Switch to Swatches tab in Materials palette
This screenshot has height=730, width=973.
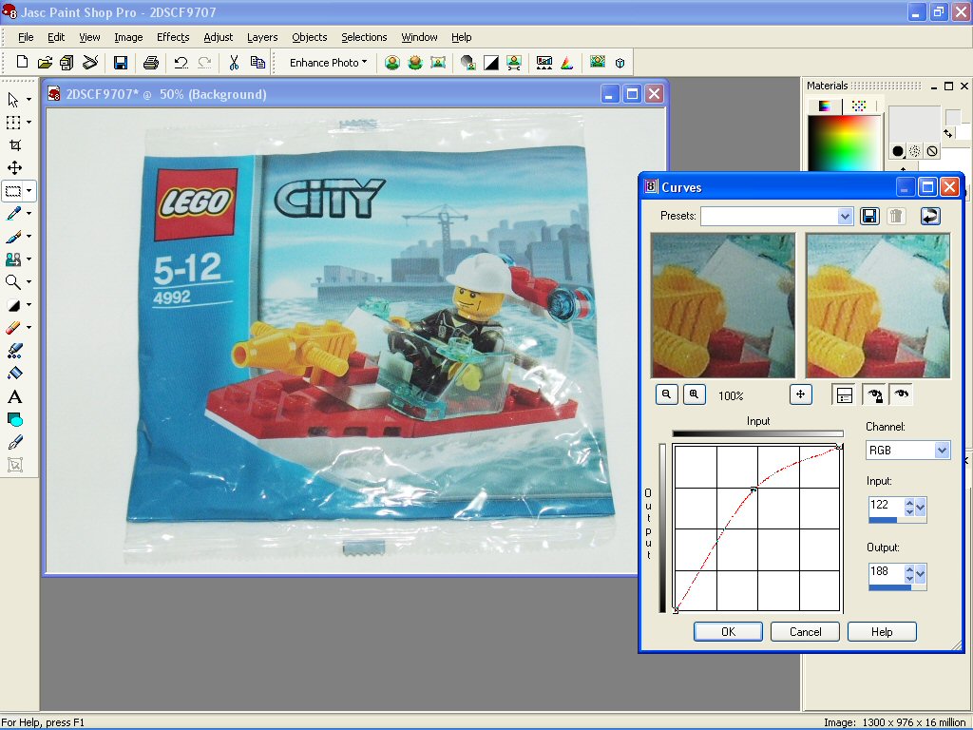[859, 106]
